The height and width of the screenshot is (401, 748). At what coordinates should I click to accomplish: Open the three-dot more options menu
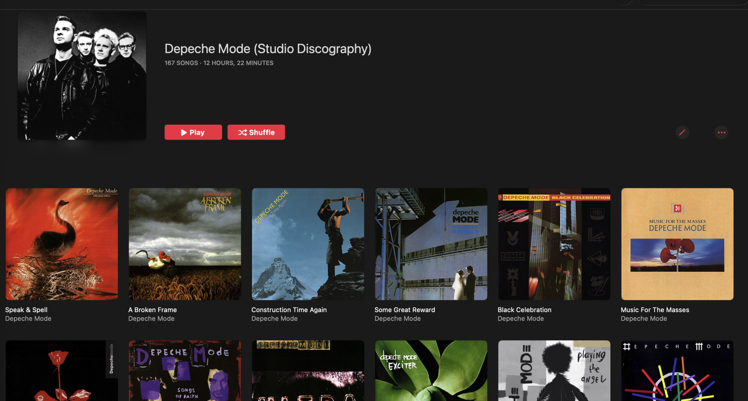point(721,132)
